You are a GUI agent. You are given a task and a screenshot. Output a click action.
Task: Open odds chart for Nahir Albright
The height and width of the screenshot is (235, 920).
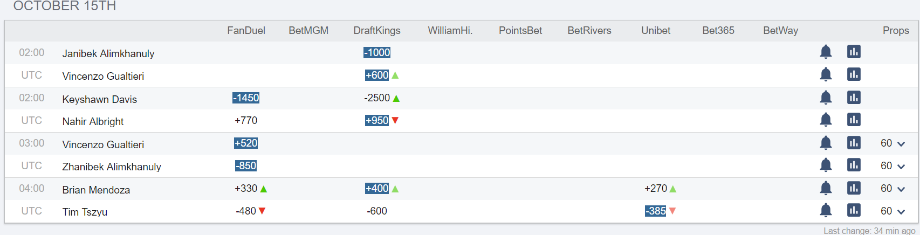tap(854, 120)
